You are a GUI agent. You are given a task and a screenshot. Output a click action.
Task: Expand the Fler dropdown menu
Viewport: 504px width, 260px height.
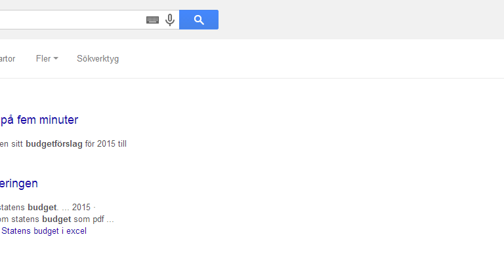tap(47, 59)
